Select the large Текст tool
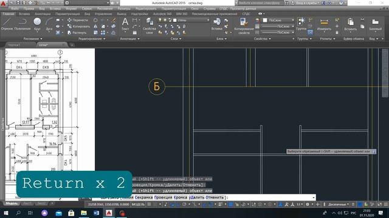The height and width of the screenshot is (218, 389). tap(125, 24)
